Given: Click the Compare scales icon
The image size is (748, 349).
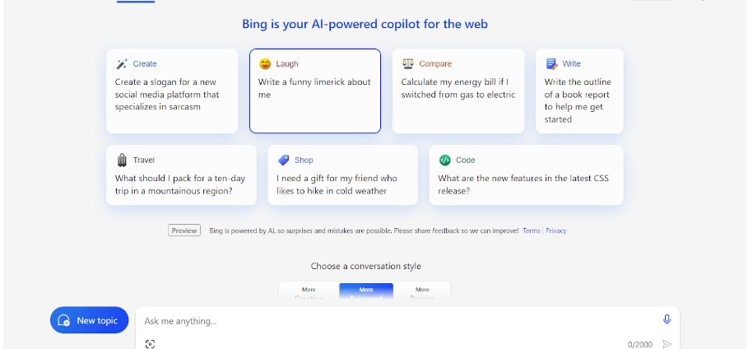Looking at the screenshot, I should tap(408, 63).
